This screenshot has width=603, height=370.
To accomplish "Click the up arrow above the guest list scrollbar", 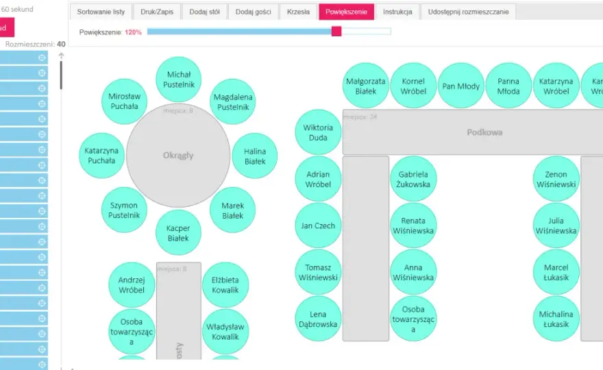I will click(x=61, y=56).
